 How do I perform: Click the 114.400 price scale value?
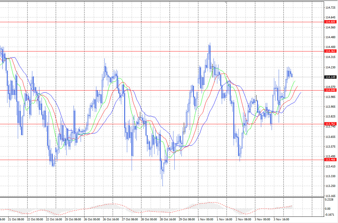click(x=330, y=47)
